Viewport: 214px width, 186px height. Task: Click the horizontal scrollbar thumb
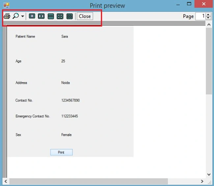point(89,181)
